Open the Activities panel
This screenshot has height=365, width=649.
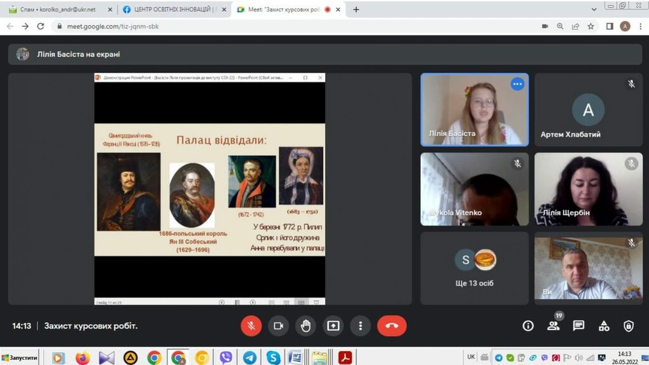604,326
